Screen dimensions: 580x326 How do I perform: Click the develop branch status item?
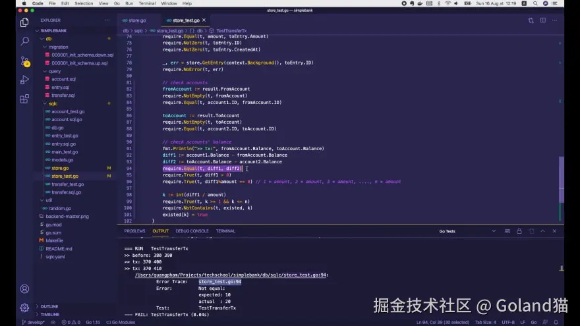34,322
